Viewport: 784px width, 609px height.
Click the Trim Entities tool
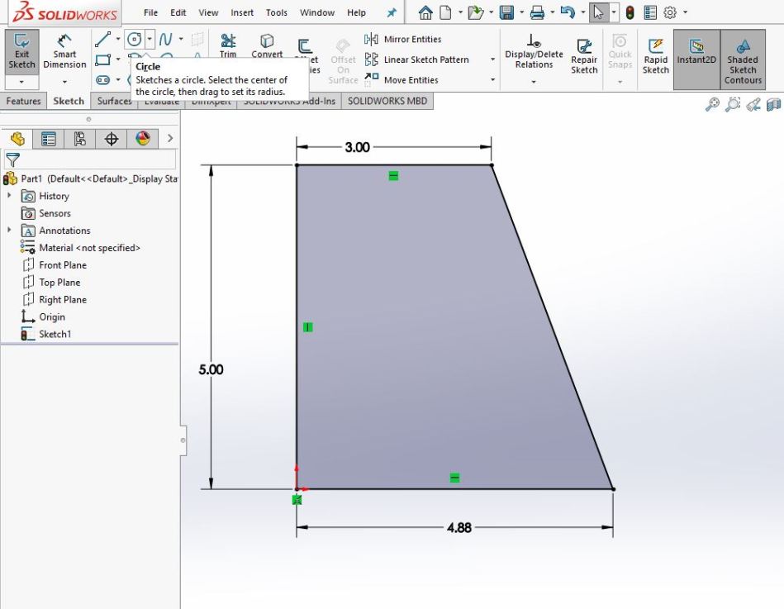(228, 45)
